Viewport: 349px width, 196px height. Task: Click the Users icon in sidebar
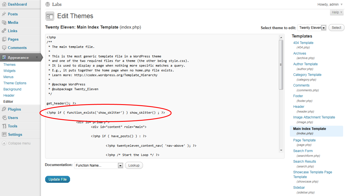coord(4,118)
